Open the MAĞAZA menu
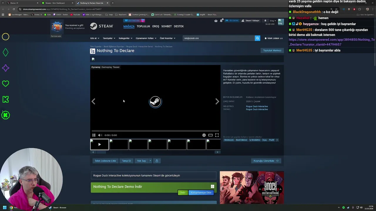The height and width of the screenshot is (211, 376). point(129,26)
